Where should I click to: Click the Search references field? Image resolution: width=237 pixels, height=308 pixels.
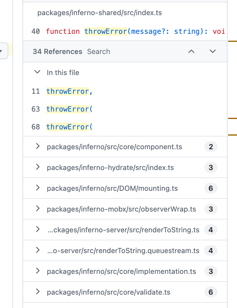[98, 52]
